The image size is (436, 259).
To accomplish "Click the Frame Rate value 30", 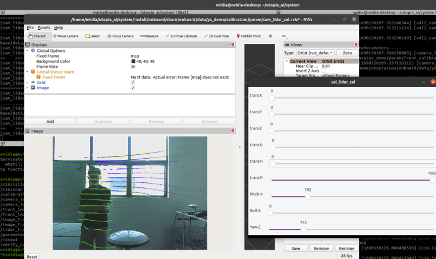I will [x=133, y=67].
